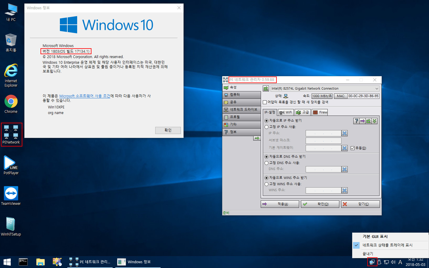Screen dimensions: 429x268
Task: Select 고정 IP 주소 사용 radio
Action: click(266, 127)
